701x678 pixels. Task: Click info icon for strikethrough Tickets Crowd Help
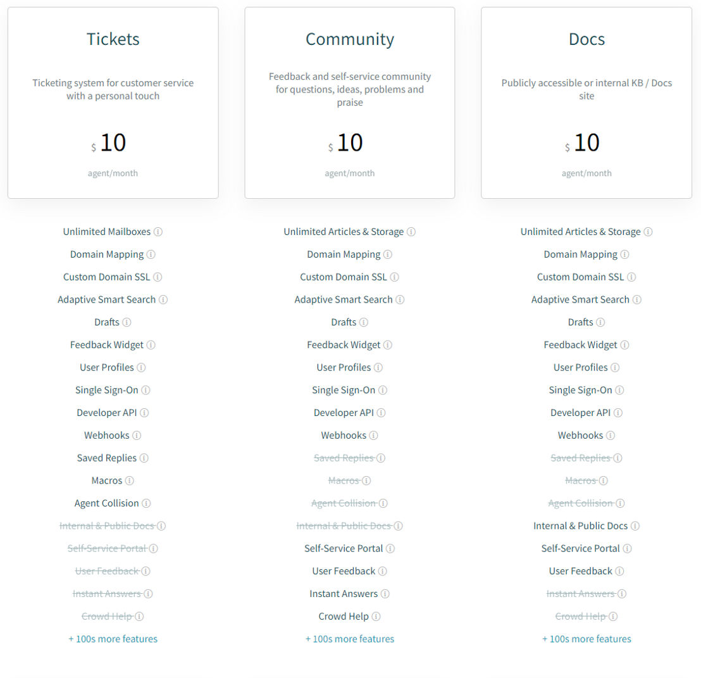pos(139,617)
